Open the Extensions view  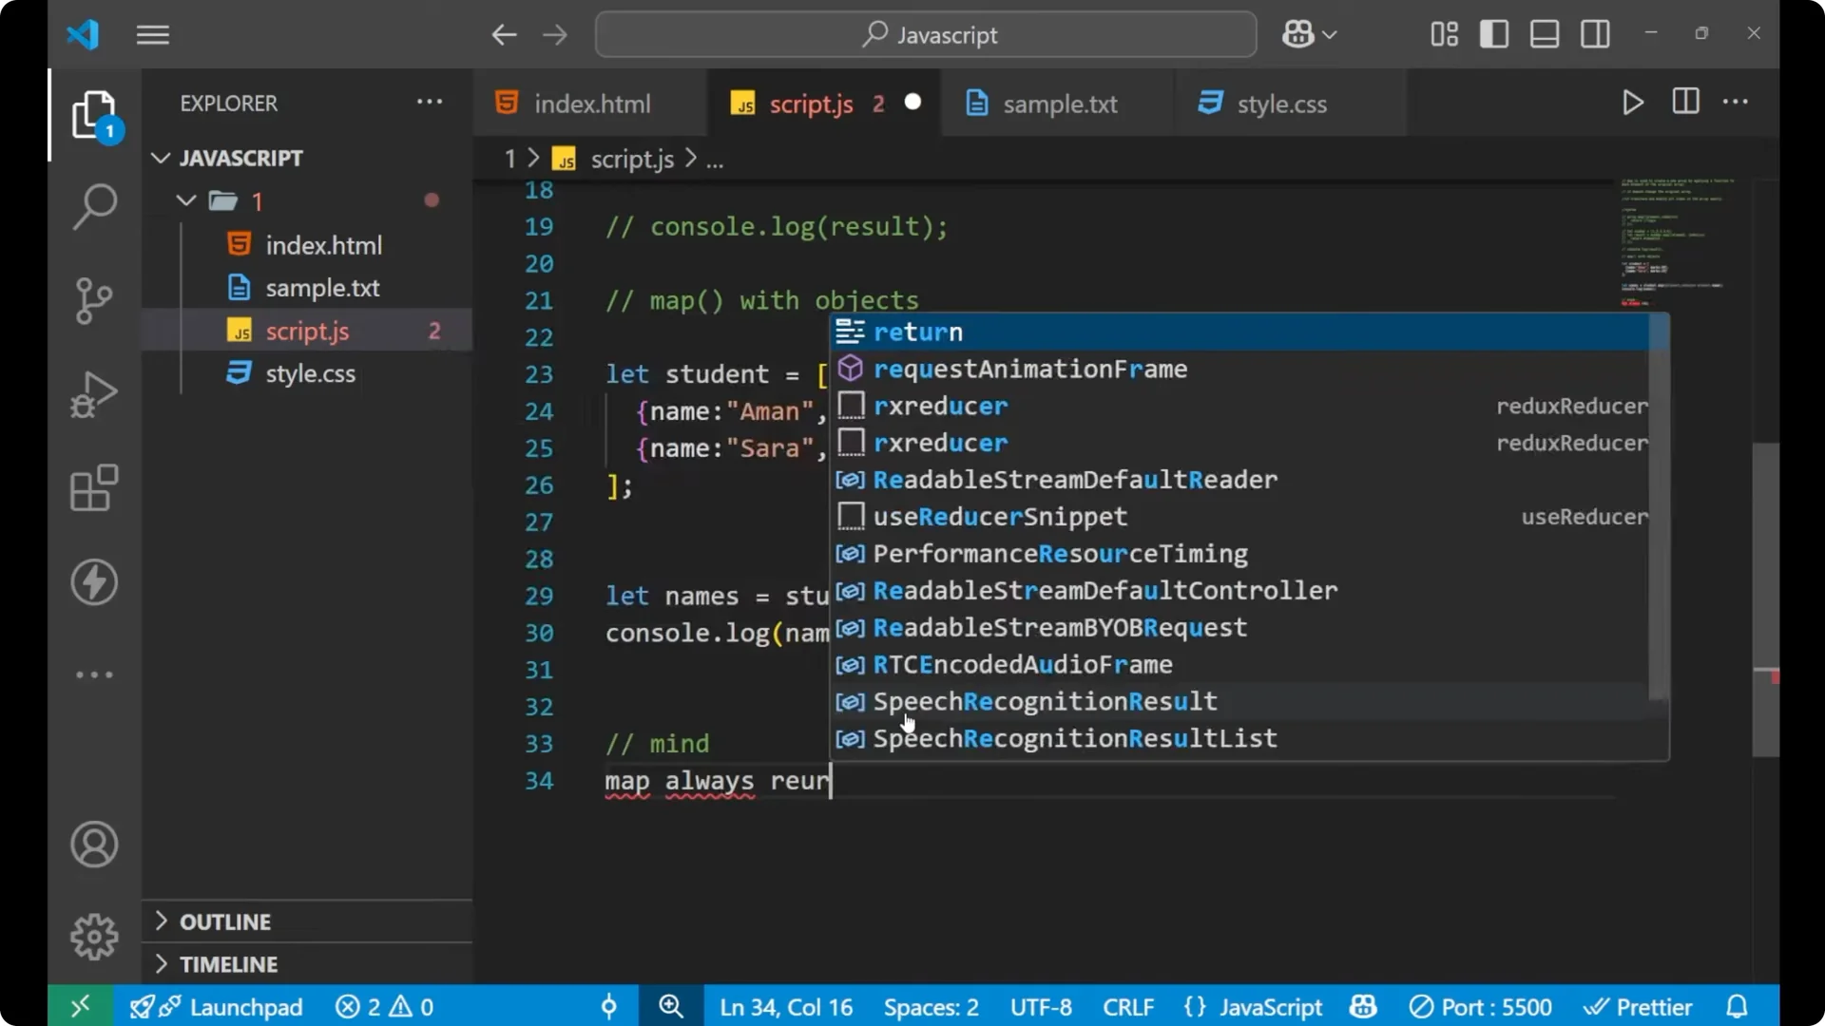[x=94, y=488]
